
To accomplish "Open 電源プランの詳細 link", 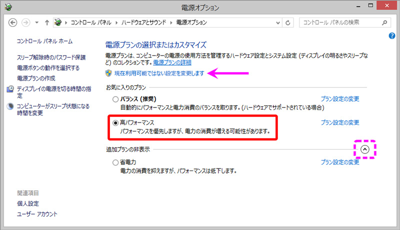I will (x=171, y=63).
